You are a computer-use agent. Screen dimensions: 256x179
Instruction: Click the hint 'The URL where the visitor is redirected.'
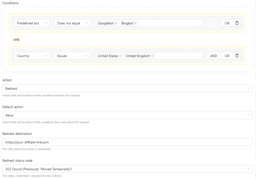click(27, 149)
